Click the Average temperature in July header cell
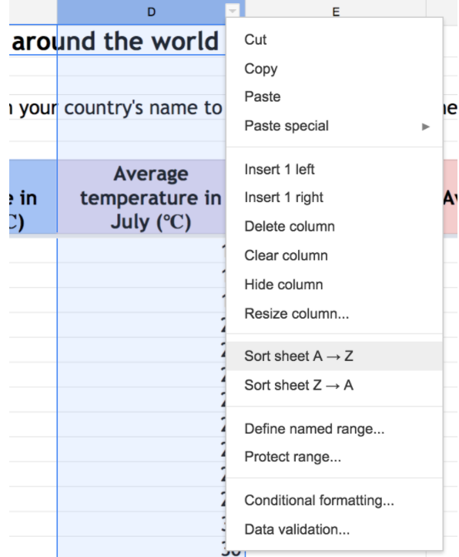This screenshot has height=557, width=459. pos(142,197)
